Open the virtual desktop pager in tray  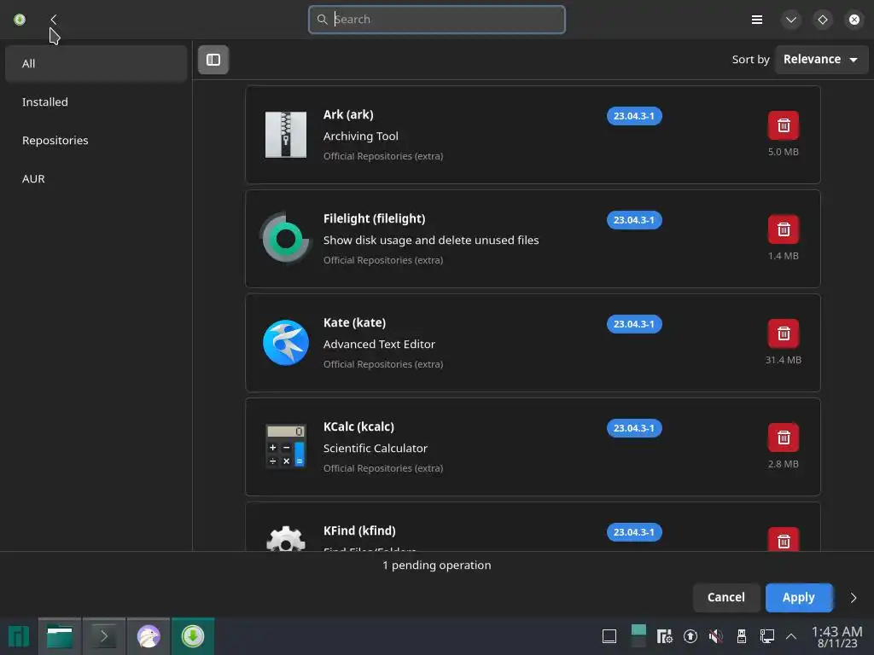[638, 636]
